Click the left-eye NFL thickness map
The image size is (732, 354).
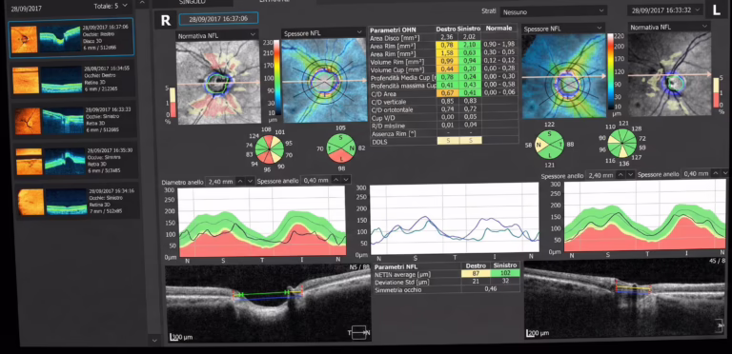(563, 76)
